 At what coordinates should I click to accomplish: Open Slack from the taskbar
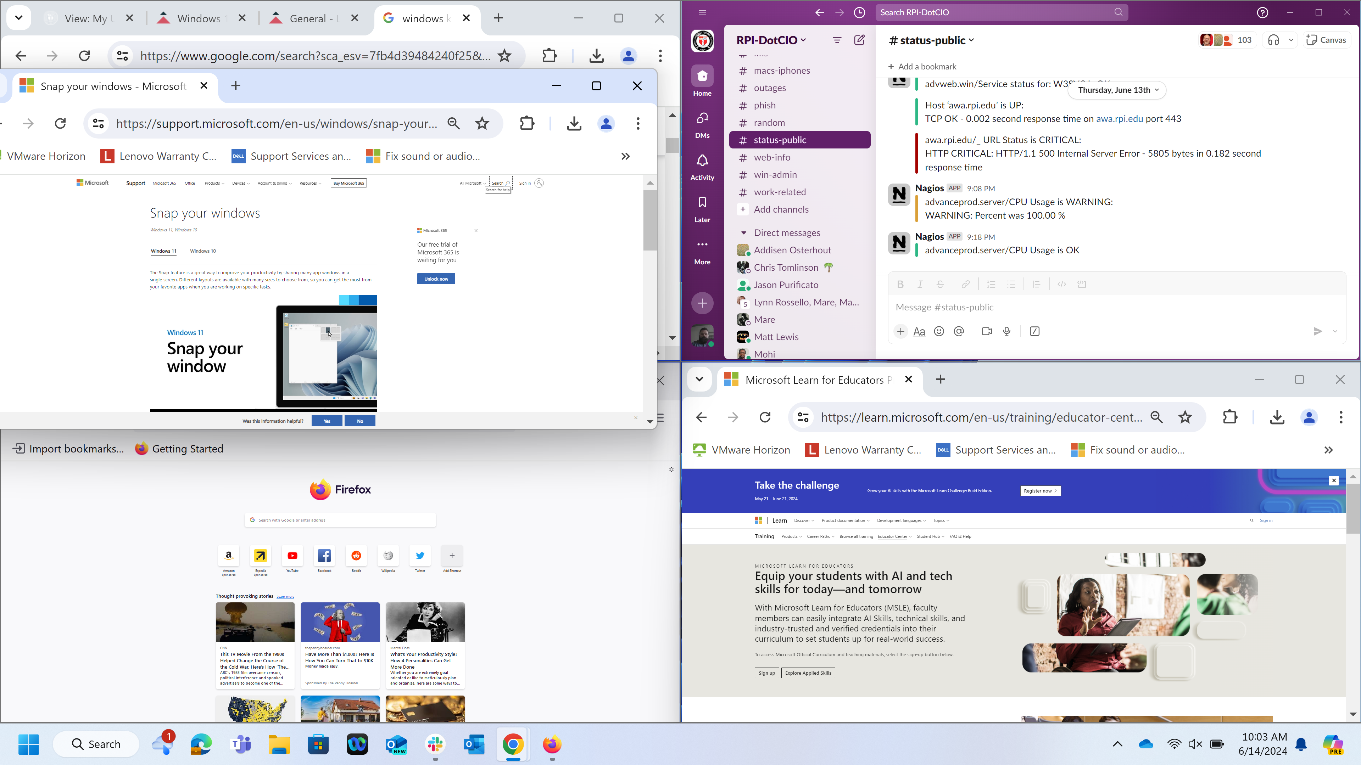tap(435, 744)
